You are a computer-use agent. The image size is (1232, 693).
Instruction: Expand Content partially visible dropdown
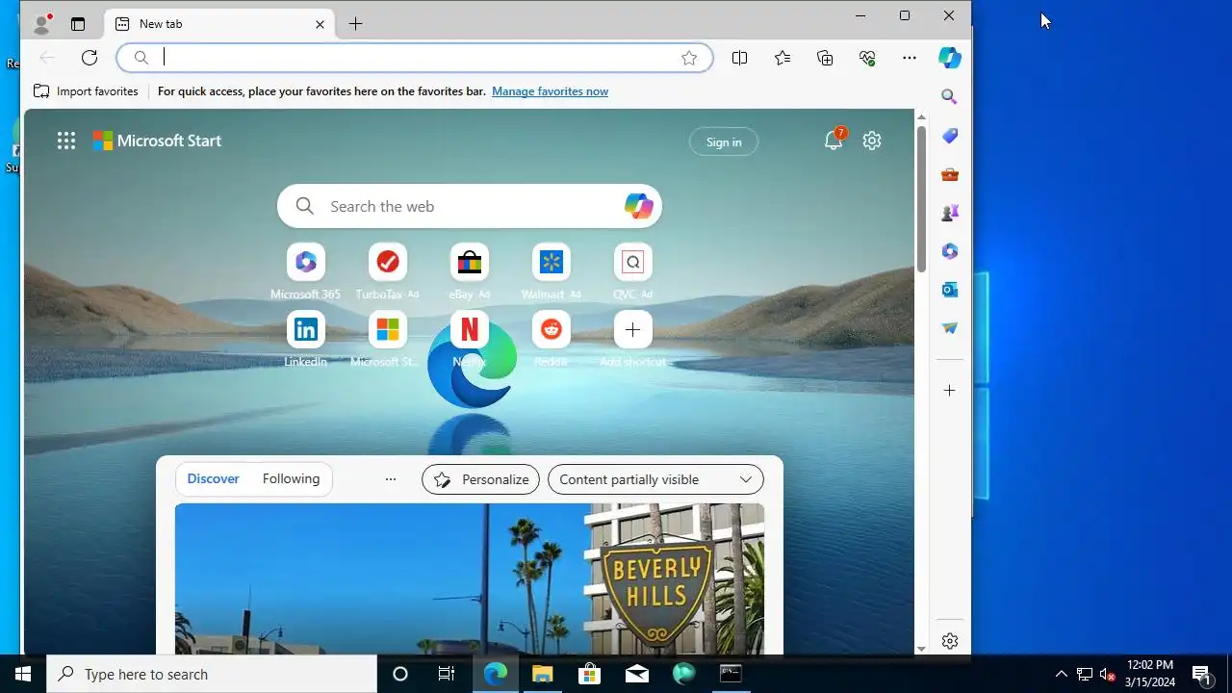click(x=655, y=479)
